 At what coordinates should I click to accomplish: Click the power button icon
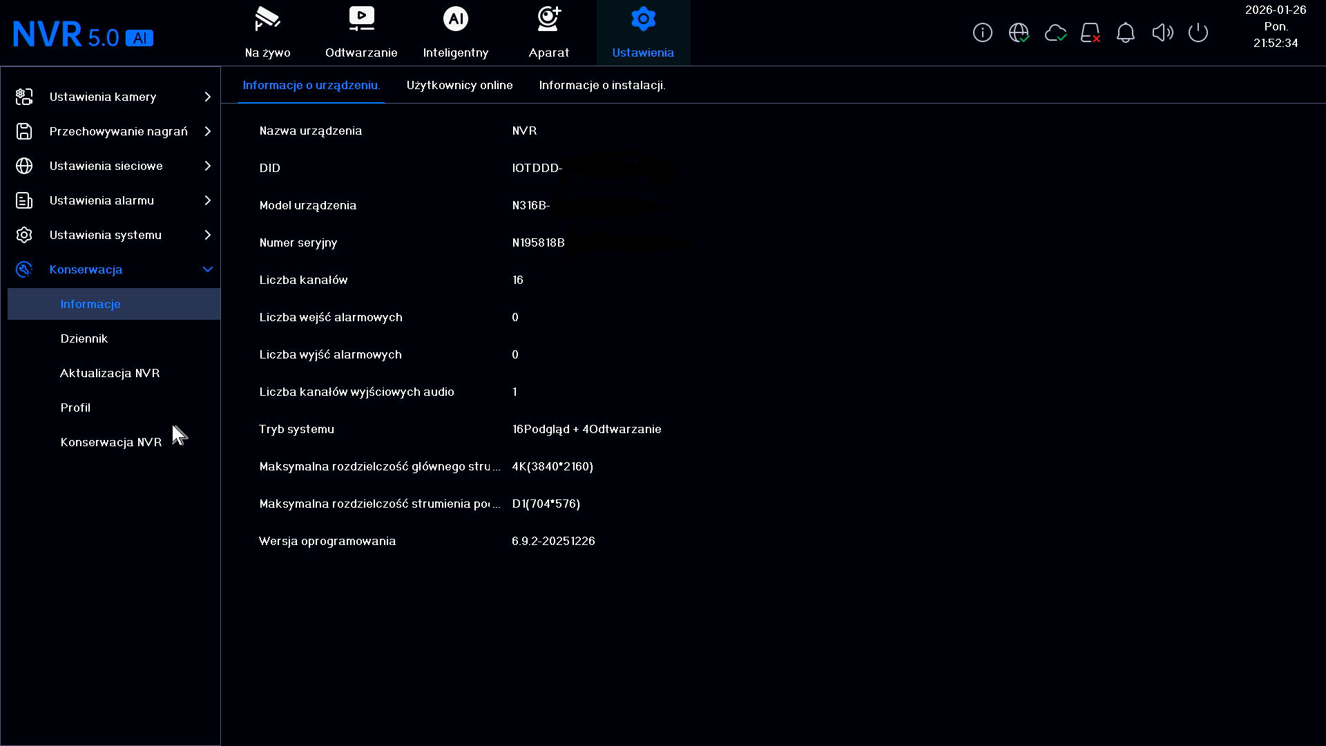pos(1198,32)
